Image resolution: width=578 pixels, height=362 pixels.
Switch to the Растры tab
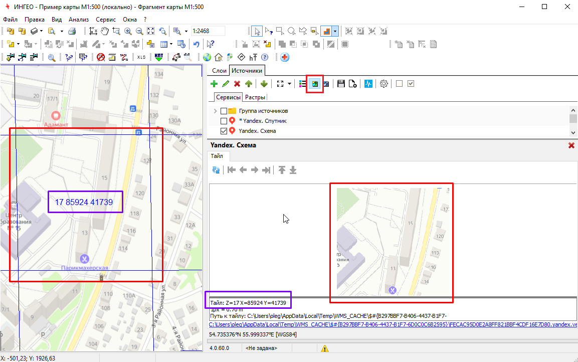(x=255, y=97)
